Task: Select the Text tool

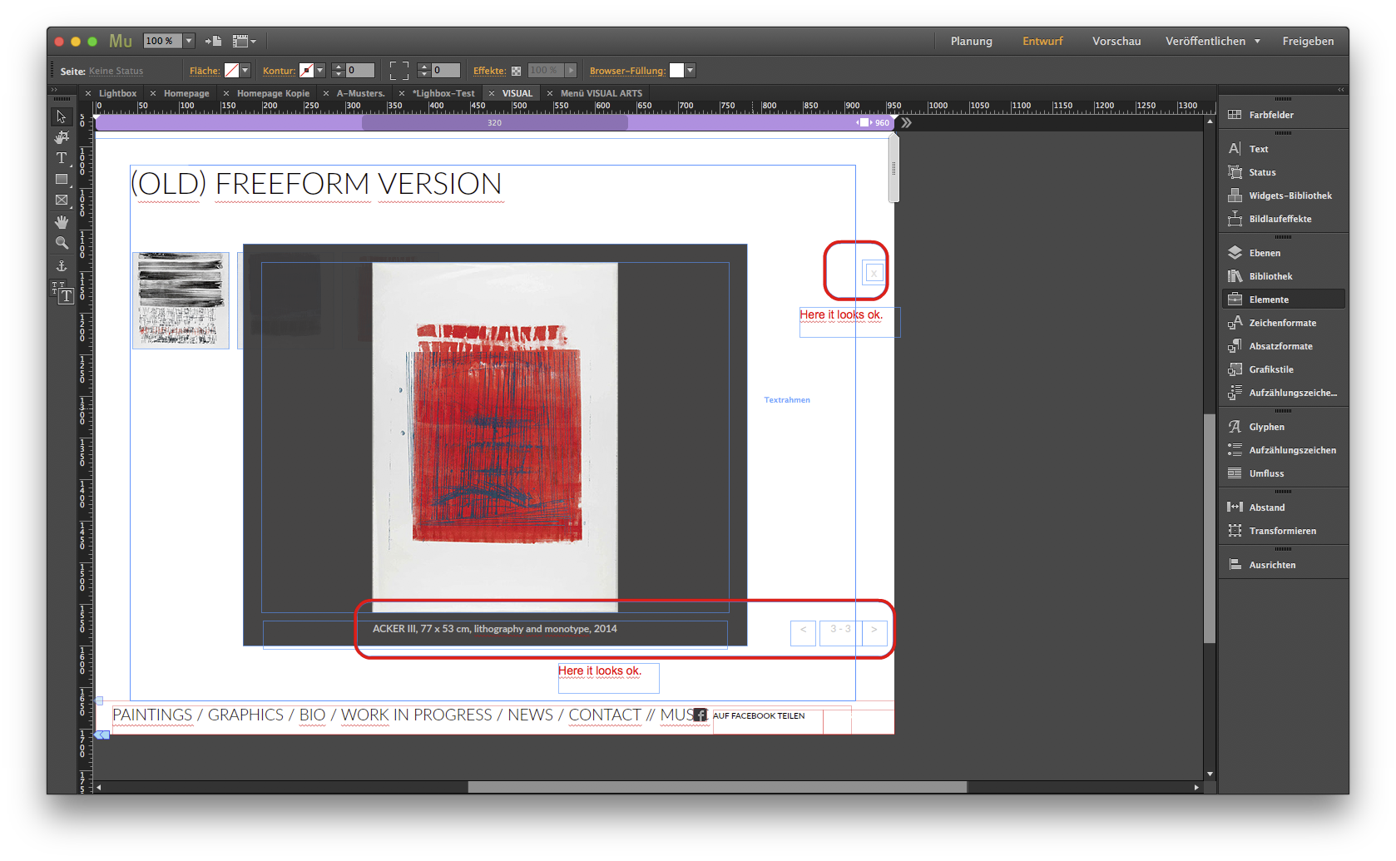Action: pos(62,158)
